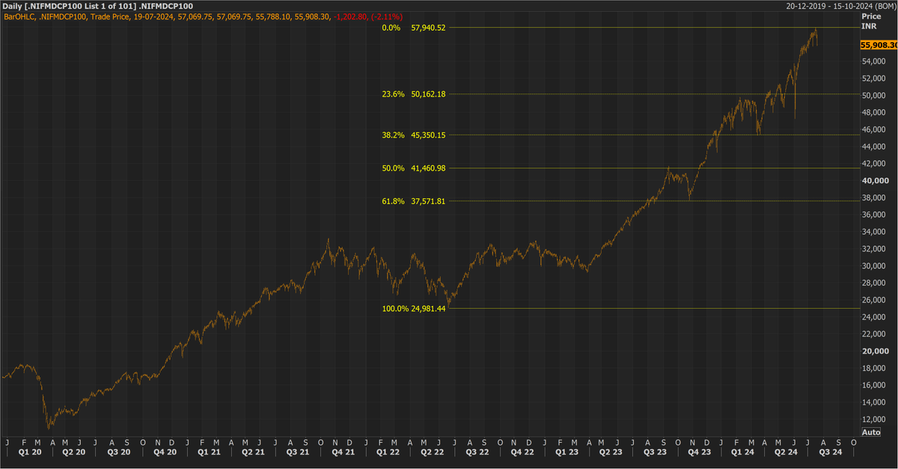Click the 12,000 price axis value
This screenshot has width=898, height=469.
(x=874, y=420)
